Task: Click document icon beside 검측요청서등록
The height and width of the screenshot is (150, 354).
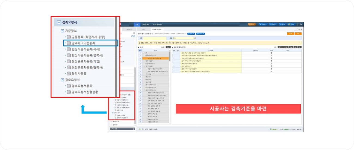Action: click(69, 86)
